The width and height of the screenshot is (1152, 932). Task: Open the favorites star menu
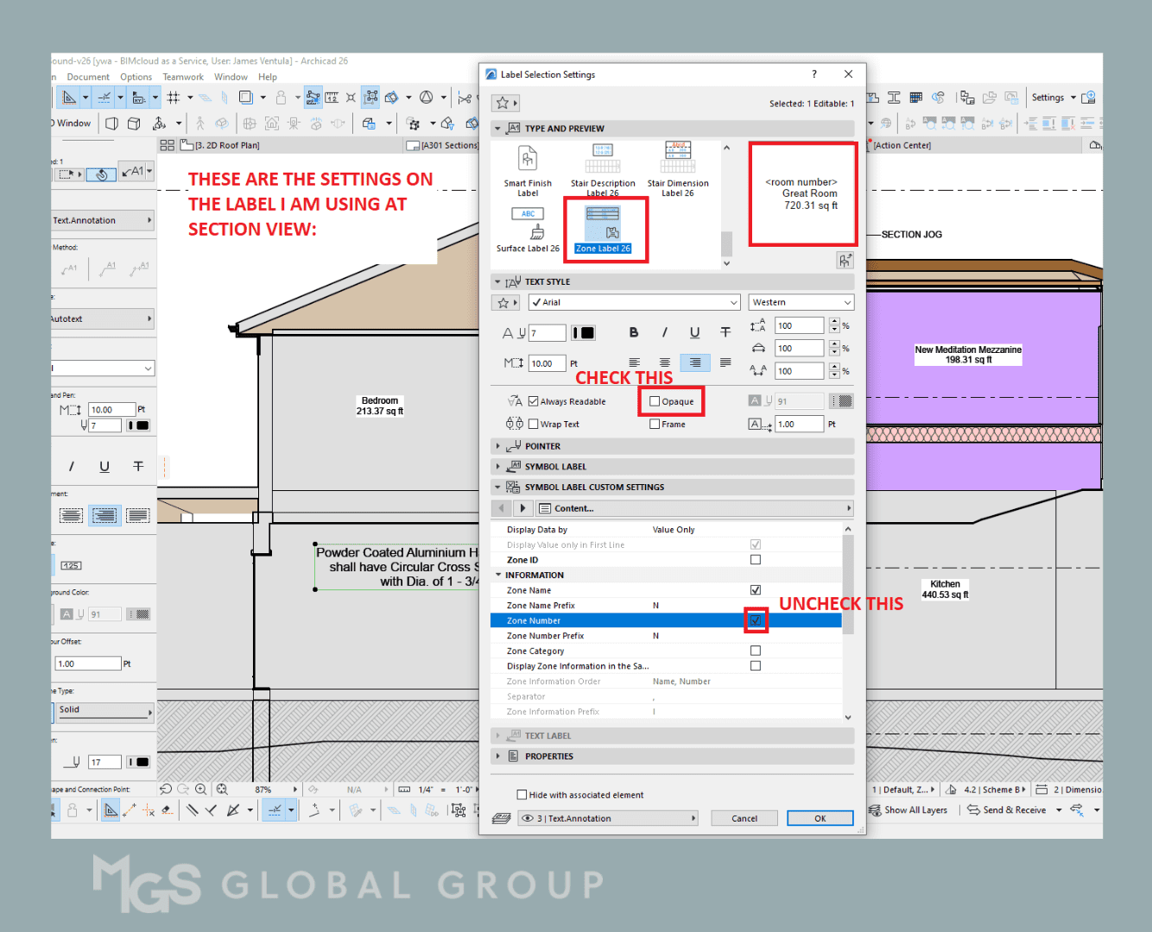tap(505, 102)
